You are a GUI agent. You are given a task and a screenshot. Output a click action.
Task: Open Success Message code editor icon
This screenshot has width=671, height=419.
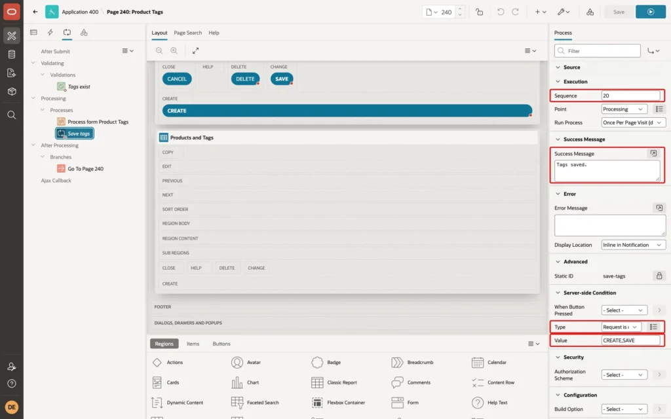point(653,153)
